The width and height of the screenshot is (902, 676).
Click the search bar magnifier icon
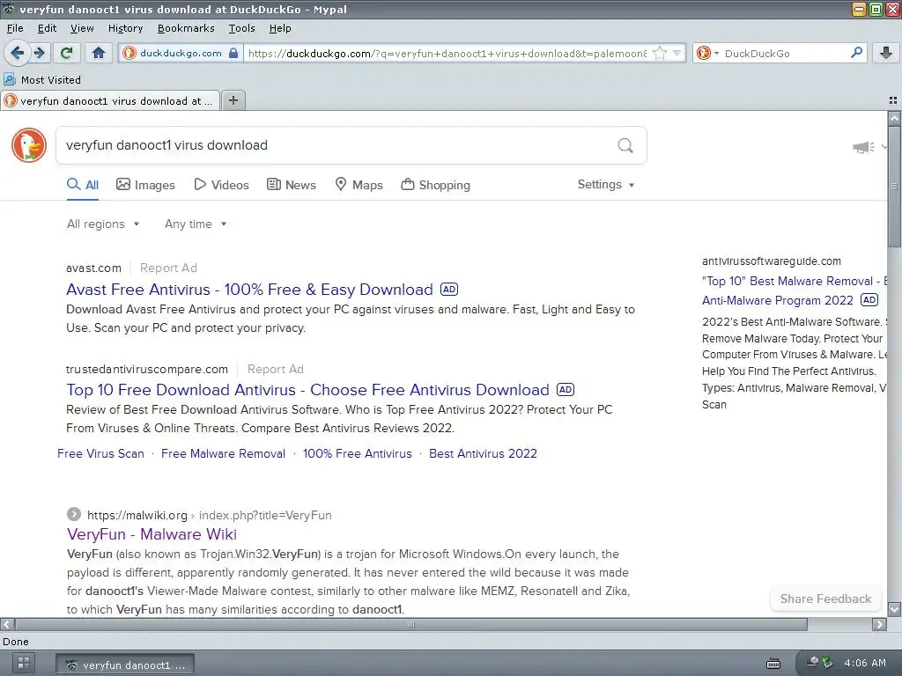(856, 53)
